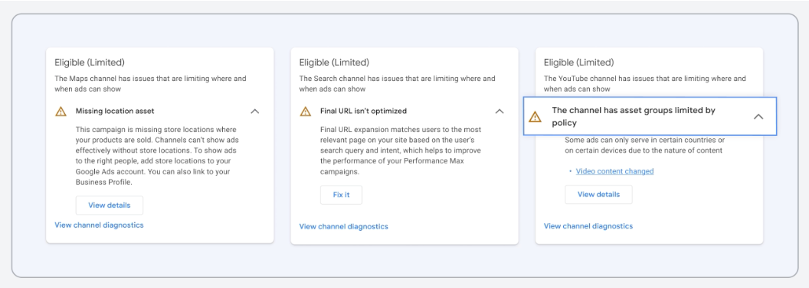Click the warning icon for asset groups limited by policy
Screen dimensions: 809x288
(x=535, y=117)
